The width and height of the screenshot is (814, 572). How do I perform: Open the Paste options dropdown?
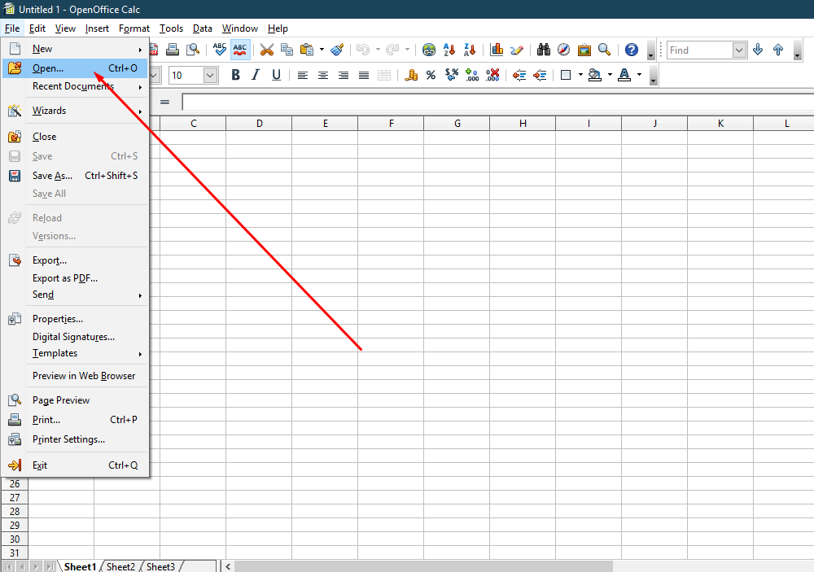click(x=321, y=49)
